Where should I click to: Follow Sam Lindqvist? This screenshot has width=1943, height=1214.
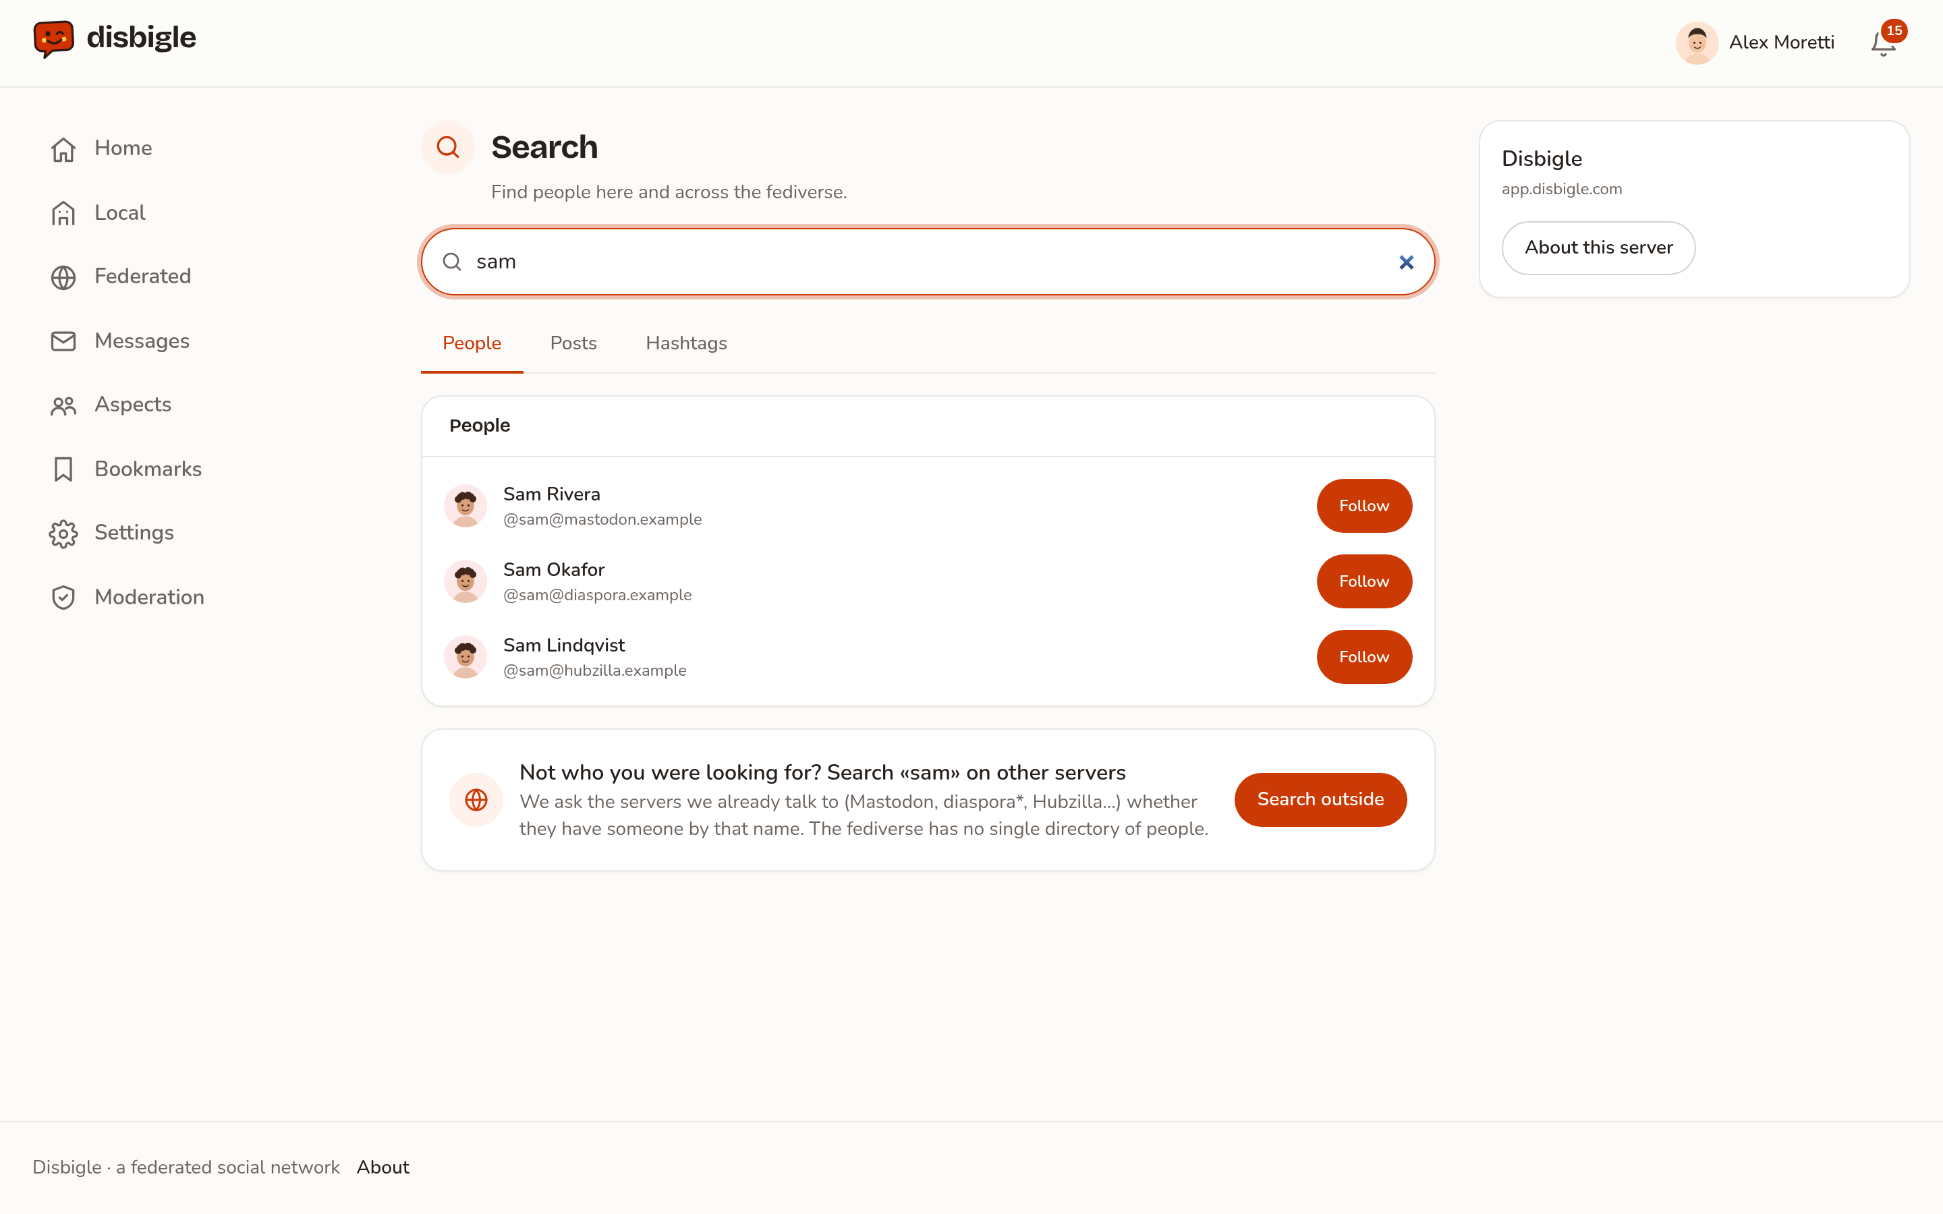pos(1364,657)
